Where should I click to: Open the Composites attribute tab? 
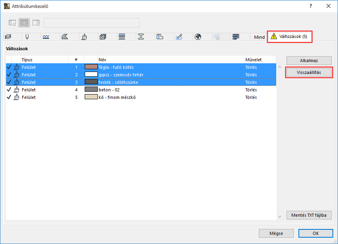pyautogui.click(x=122, y=37)
